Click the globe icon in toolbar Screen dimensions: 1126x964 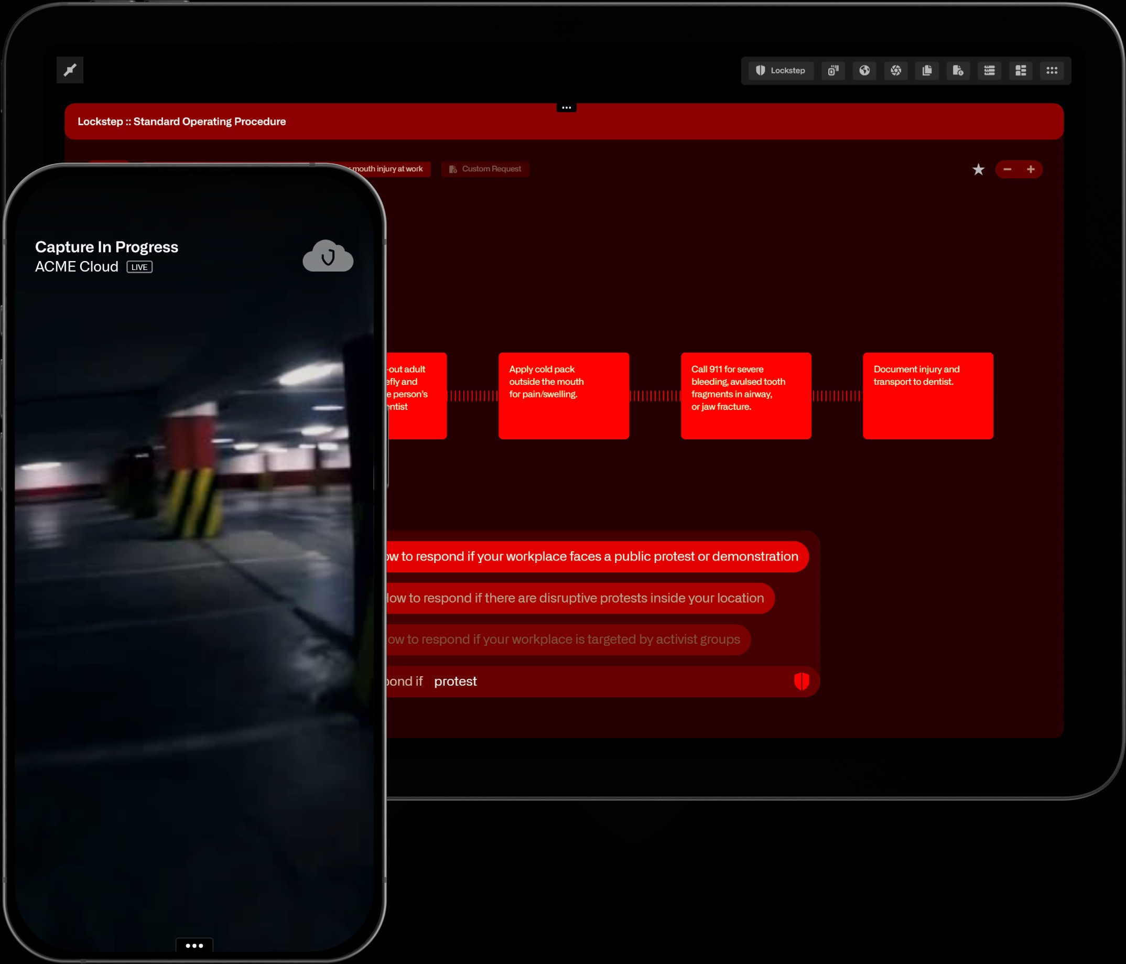click(x=864, y=71)
